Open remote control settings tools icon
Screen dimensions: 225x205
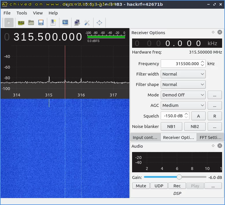(87, 23)
